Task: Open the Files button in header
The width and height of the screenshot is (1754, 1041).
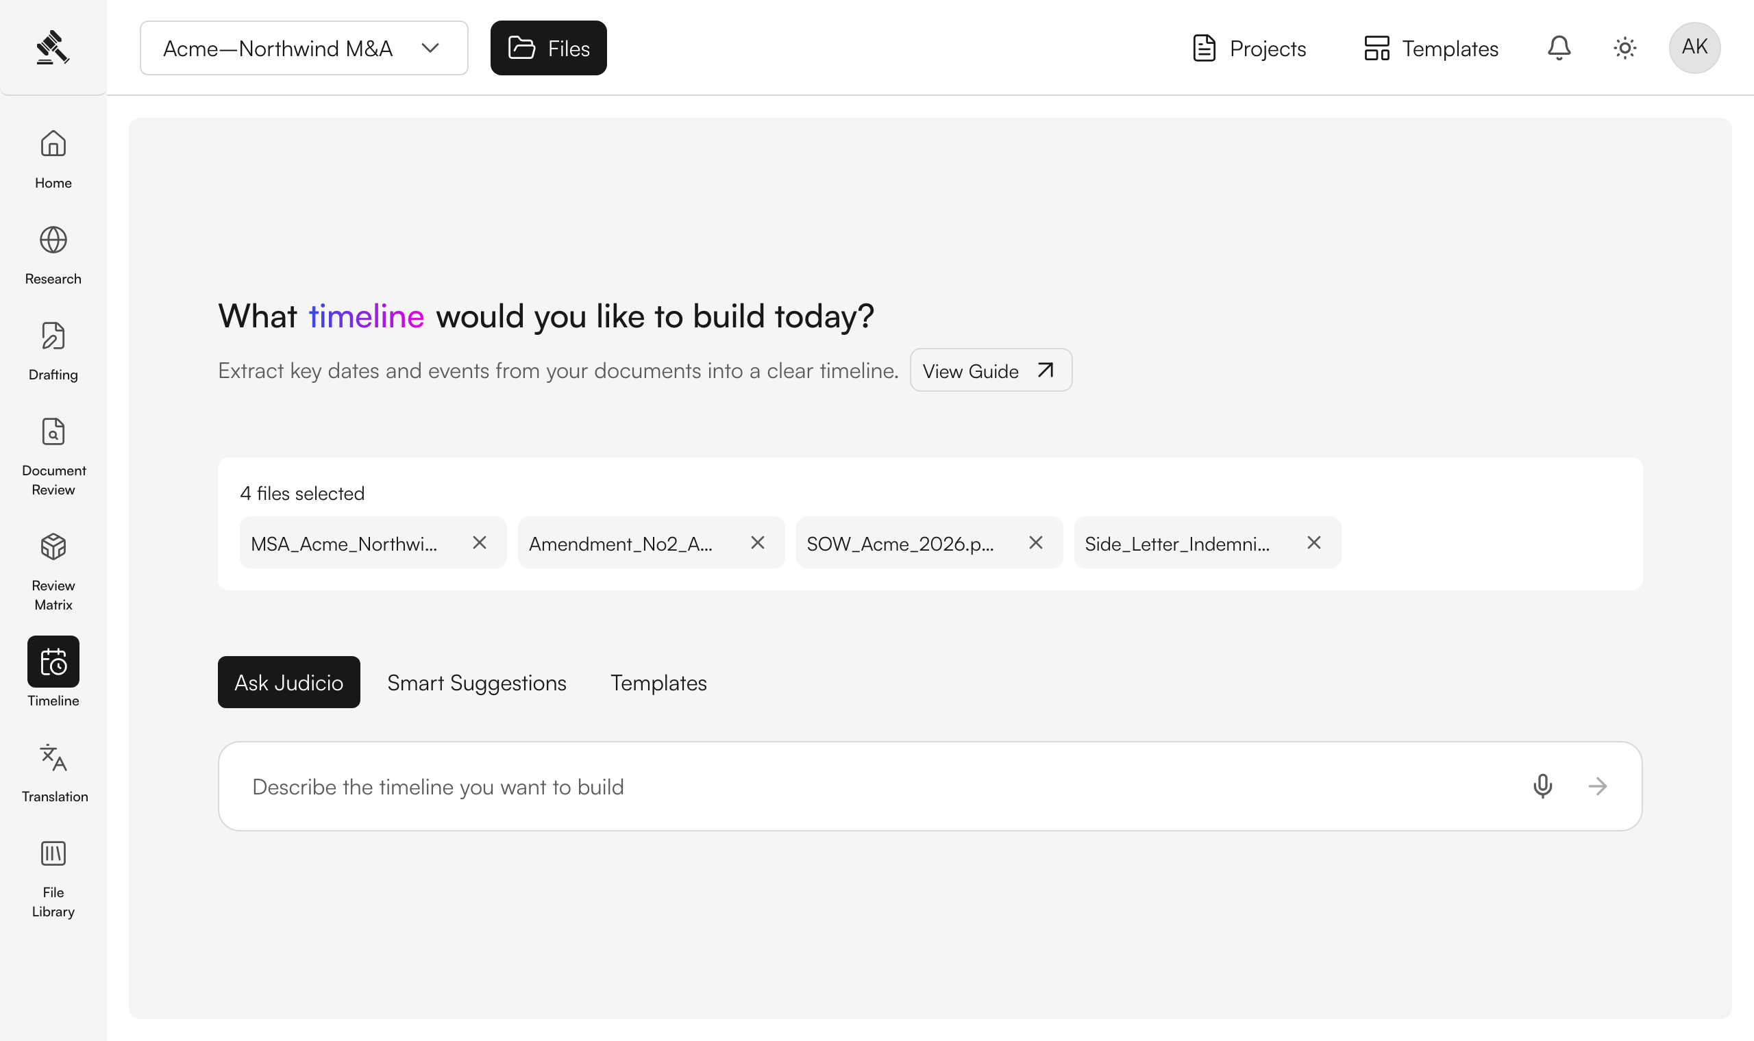Action: coord(549,48)
